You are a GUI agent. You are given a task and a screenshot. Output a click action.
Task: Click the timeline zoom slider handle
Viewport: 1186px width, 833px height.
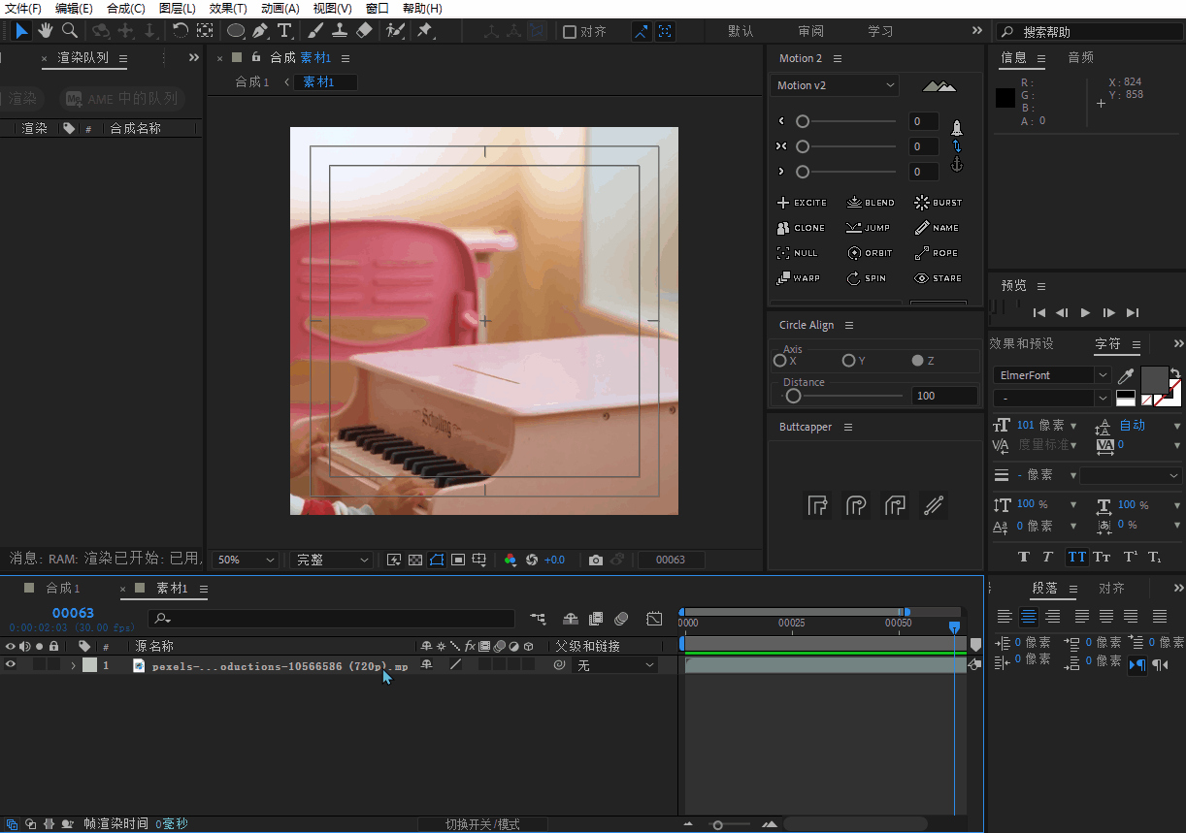tap(717, 824)
